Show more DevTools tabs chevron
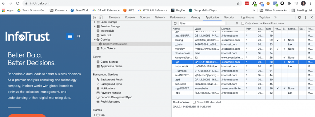 275,18
